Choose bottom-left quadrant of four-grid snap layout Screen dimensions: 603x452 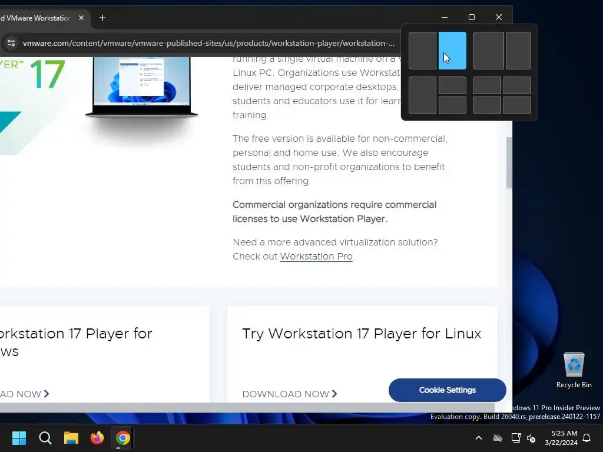tap(487, 105)
